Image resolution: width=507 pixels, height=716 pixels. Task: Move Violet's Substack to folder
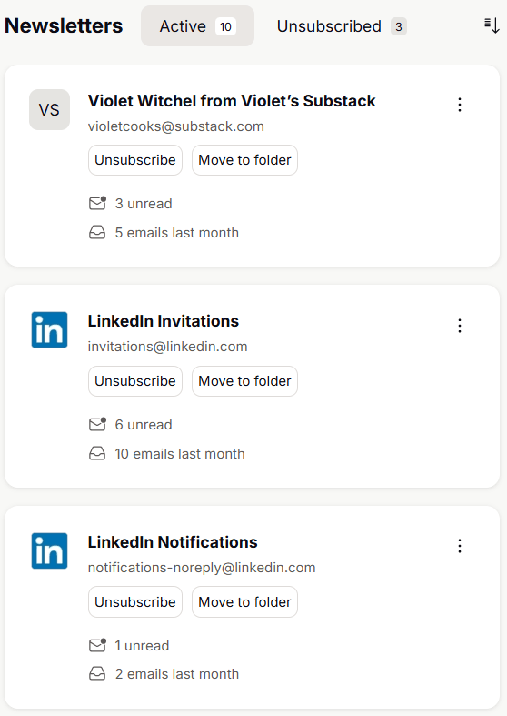coord(244,160)
